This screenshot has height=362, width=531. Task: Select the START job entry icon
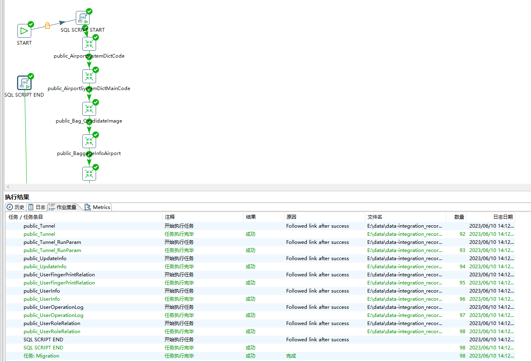(24, 31)
